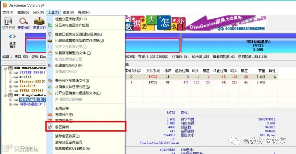The height and width of the screenshot is (154, 296).
Task: Expand the Data(D:) tree node
Action: [x=11, y=86]
